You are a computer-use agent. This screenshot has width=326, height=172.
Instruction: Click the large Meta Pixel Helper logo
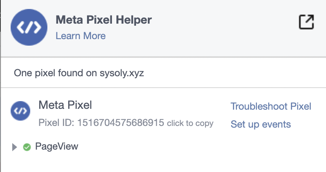[x=29, y=27]
